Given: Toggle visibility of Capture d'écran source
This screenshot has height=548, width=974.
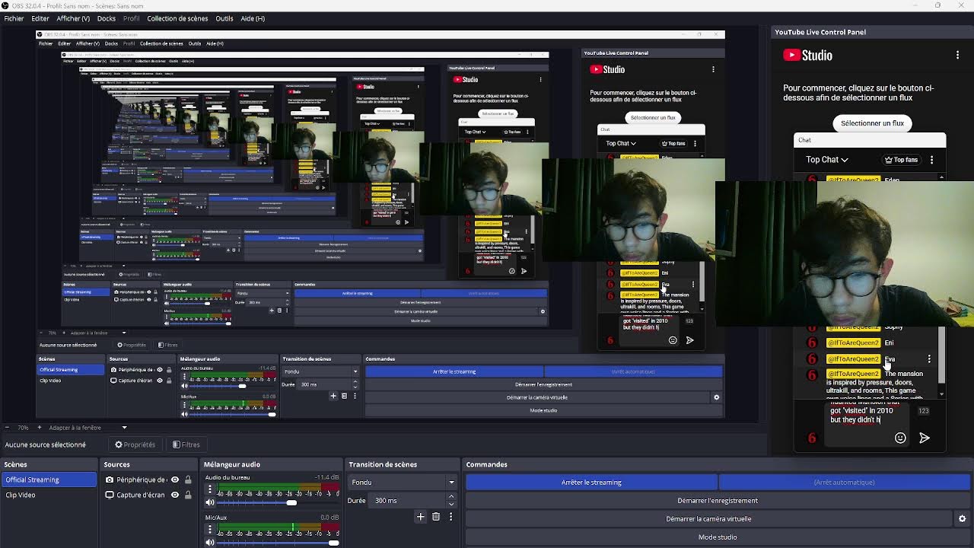Looking at the screenshot, I should coord(175,495).
